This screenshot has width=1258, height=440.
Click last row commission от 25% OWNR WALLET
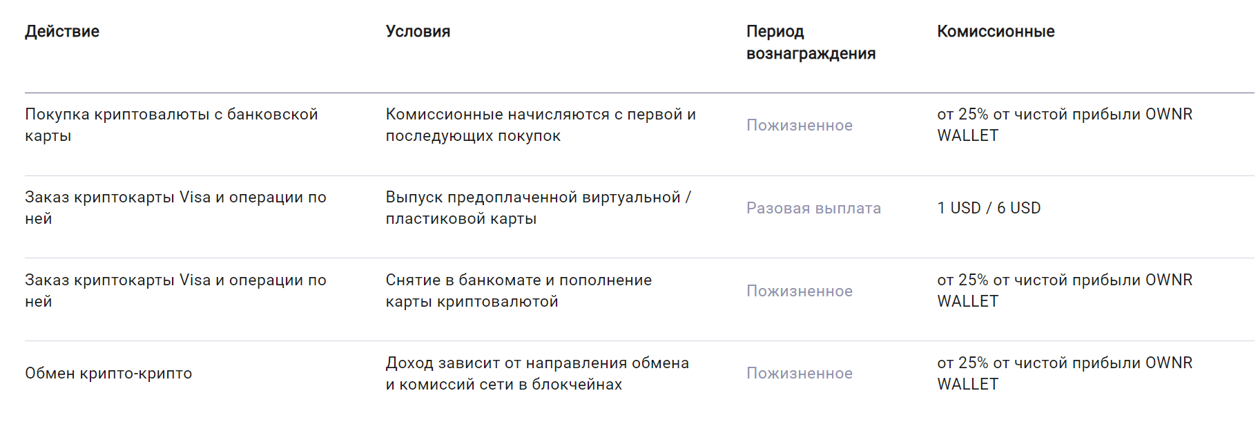click(x=1065, y=374)
